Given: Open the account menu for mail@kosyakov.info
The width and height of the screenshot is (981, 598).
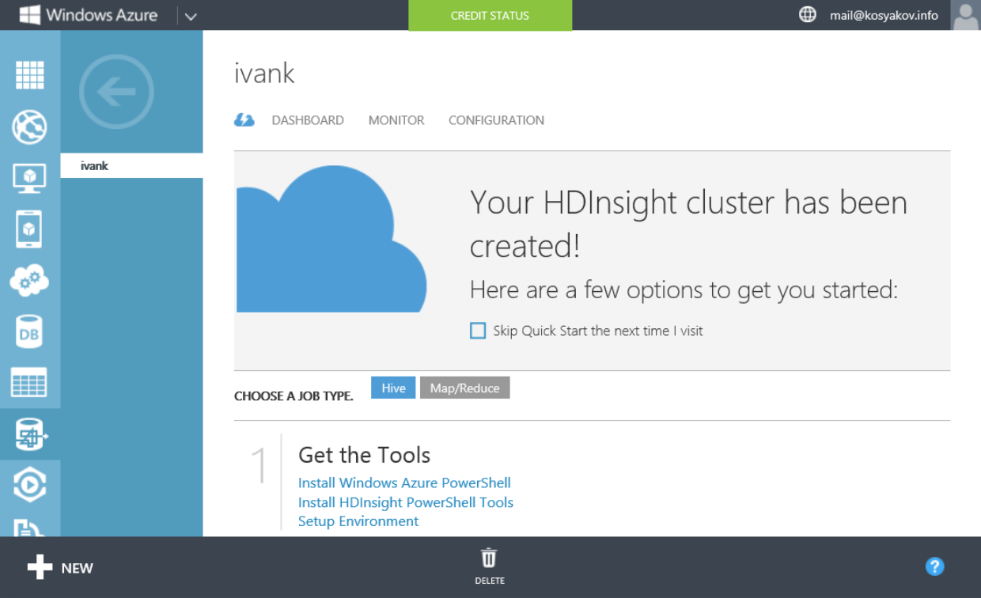Looking at the screenshot, I should click(884, 15).
